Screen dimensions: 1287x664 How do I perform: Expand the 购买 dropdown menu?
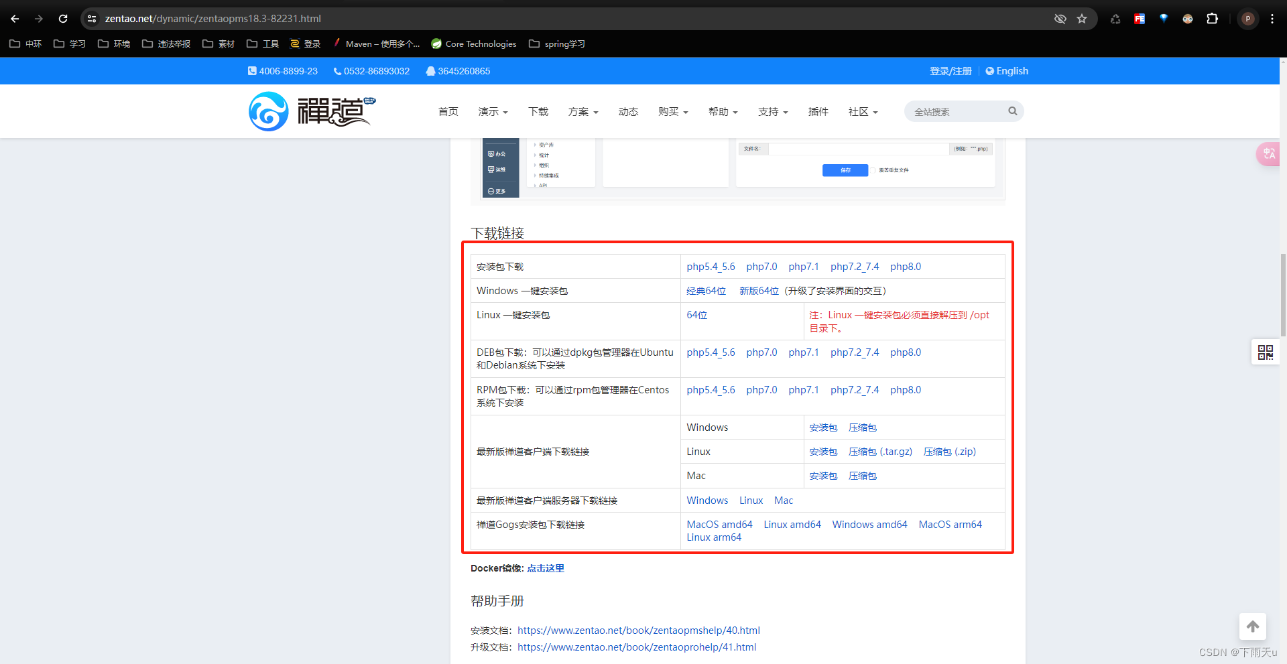click(673, 112)
